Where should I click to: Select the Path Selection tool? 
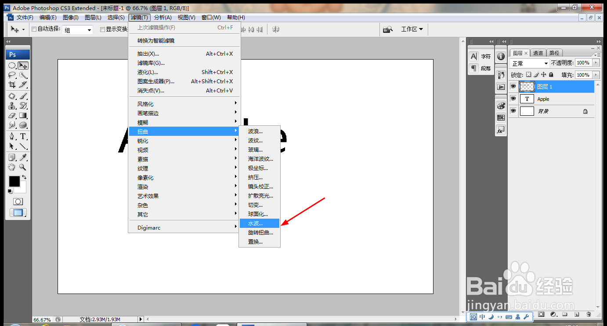pos(12,146)
